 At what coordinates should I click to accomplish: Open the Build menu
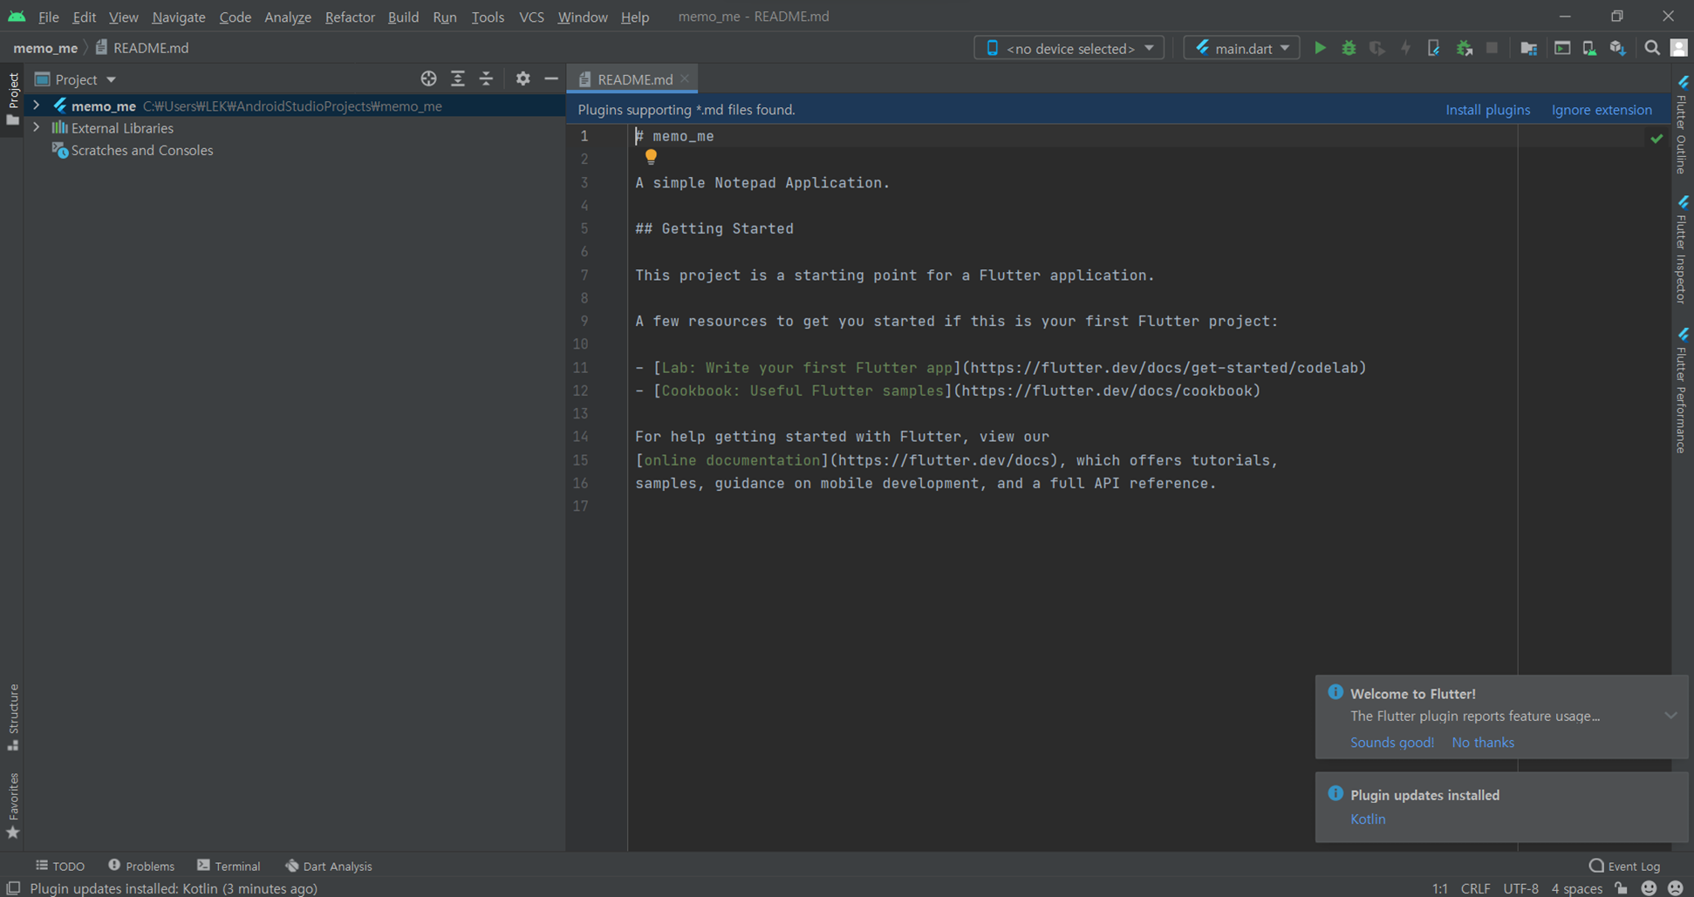(x=403, y=17)
